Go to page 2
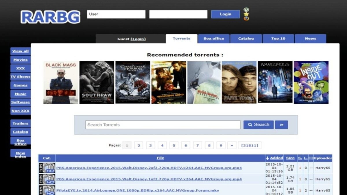This screenshot has width=347, height=195. point(139,145)
